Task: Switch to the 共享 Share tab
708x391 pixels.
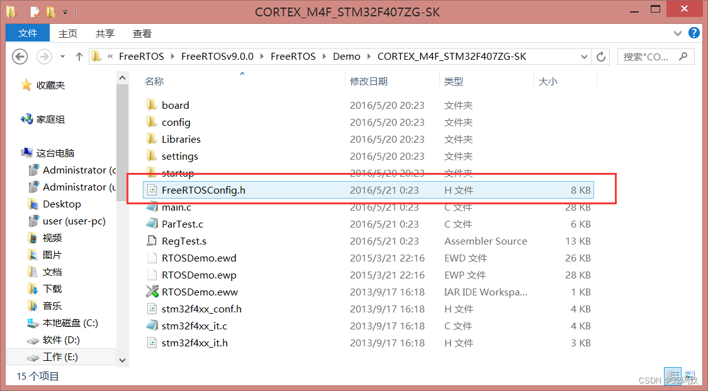Action: click(x=104, y=33)
